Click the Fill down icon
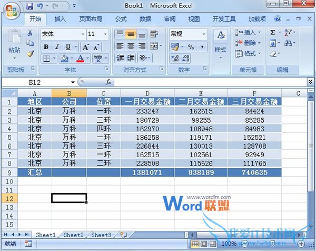Viewport: 316px width, 251px height. [273, 43]
